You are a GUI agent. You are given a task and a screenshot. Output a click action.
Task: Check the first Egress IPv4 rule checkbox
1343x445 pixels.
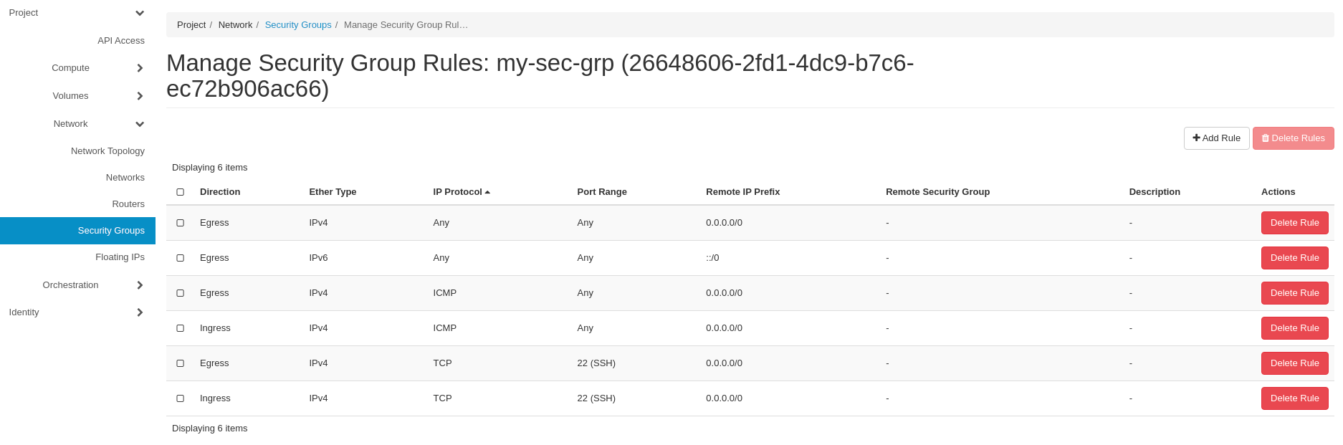pyautogui.click(x=180, y=222)
